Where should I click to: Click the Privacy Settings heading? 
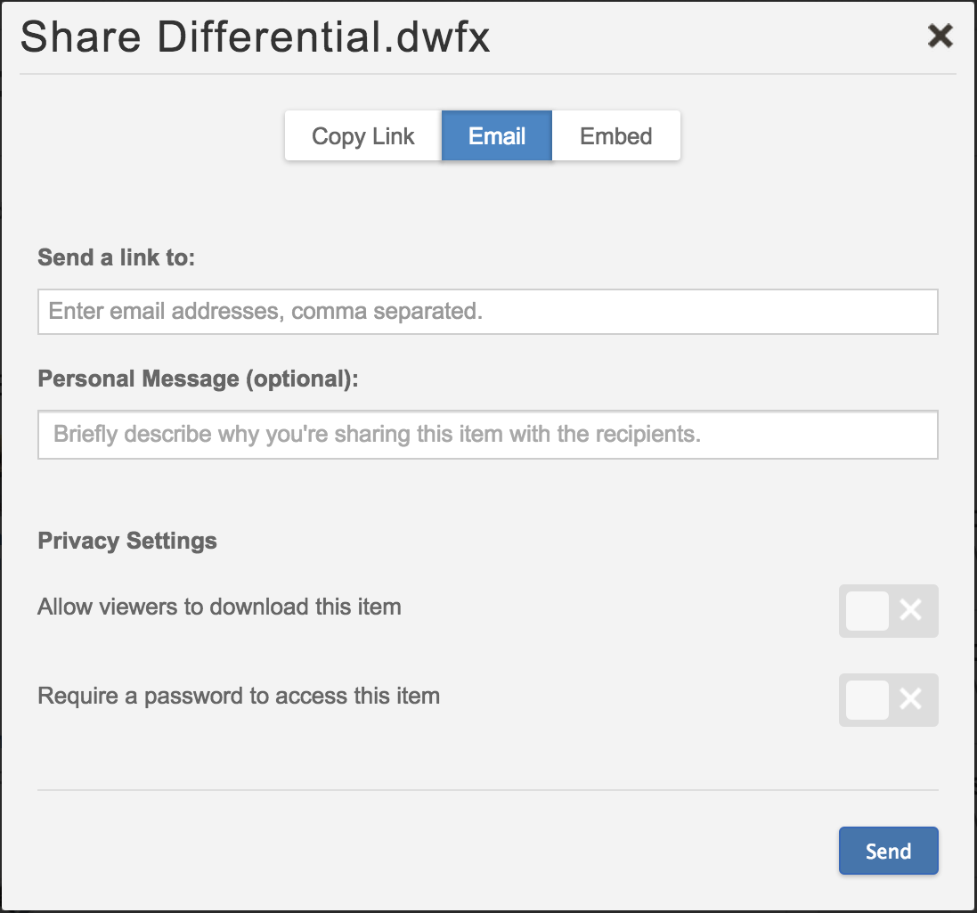pos(127,541)
